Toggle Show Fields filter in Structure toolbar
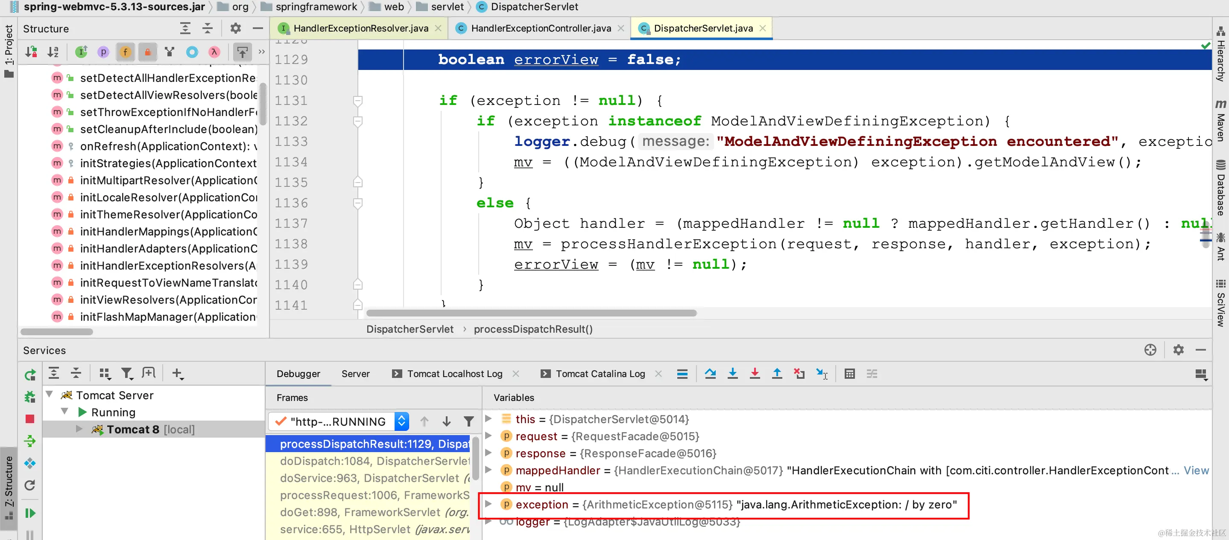The width and height of the screenshot is (1229, 540). (x=125, y=52)
